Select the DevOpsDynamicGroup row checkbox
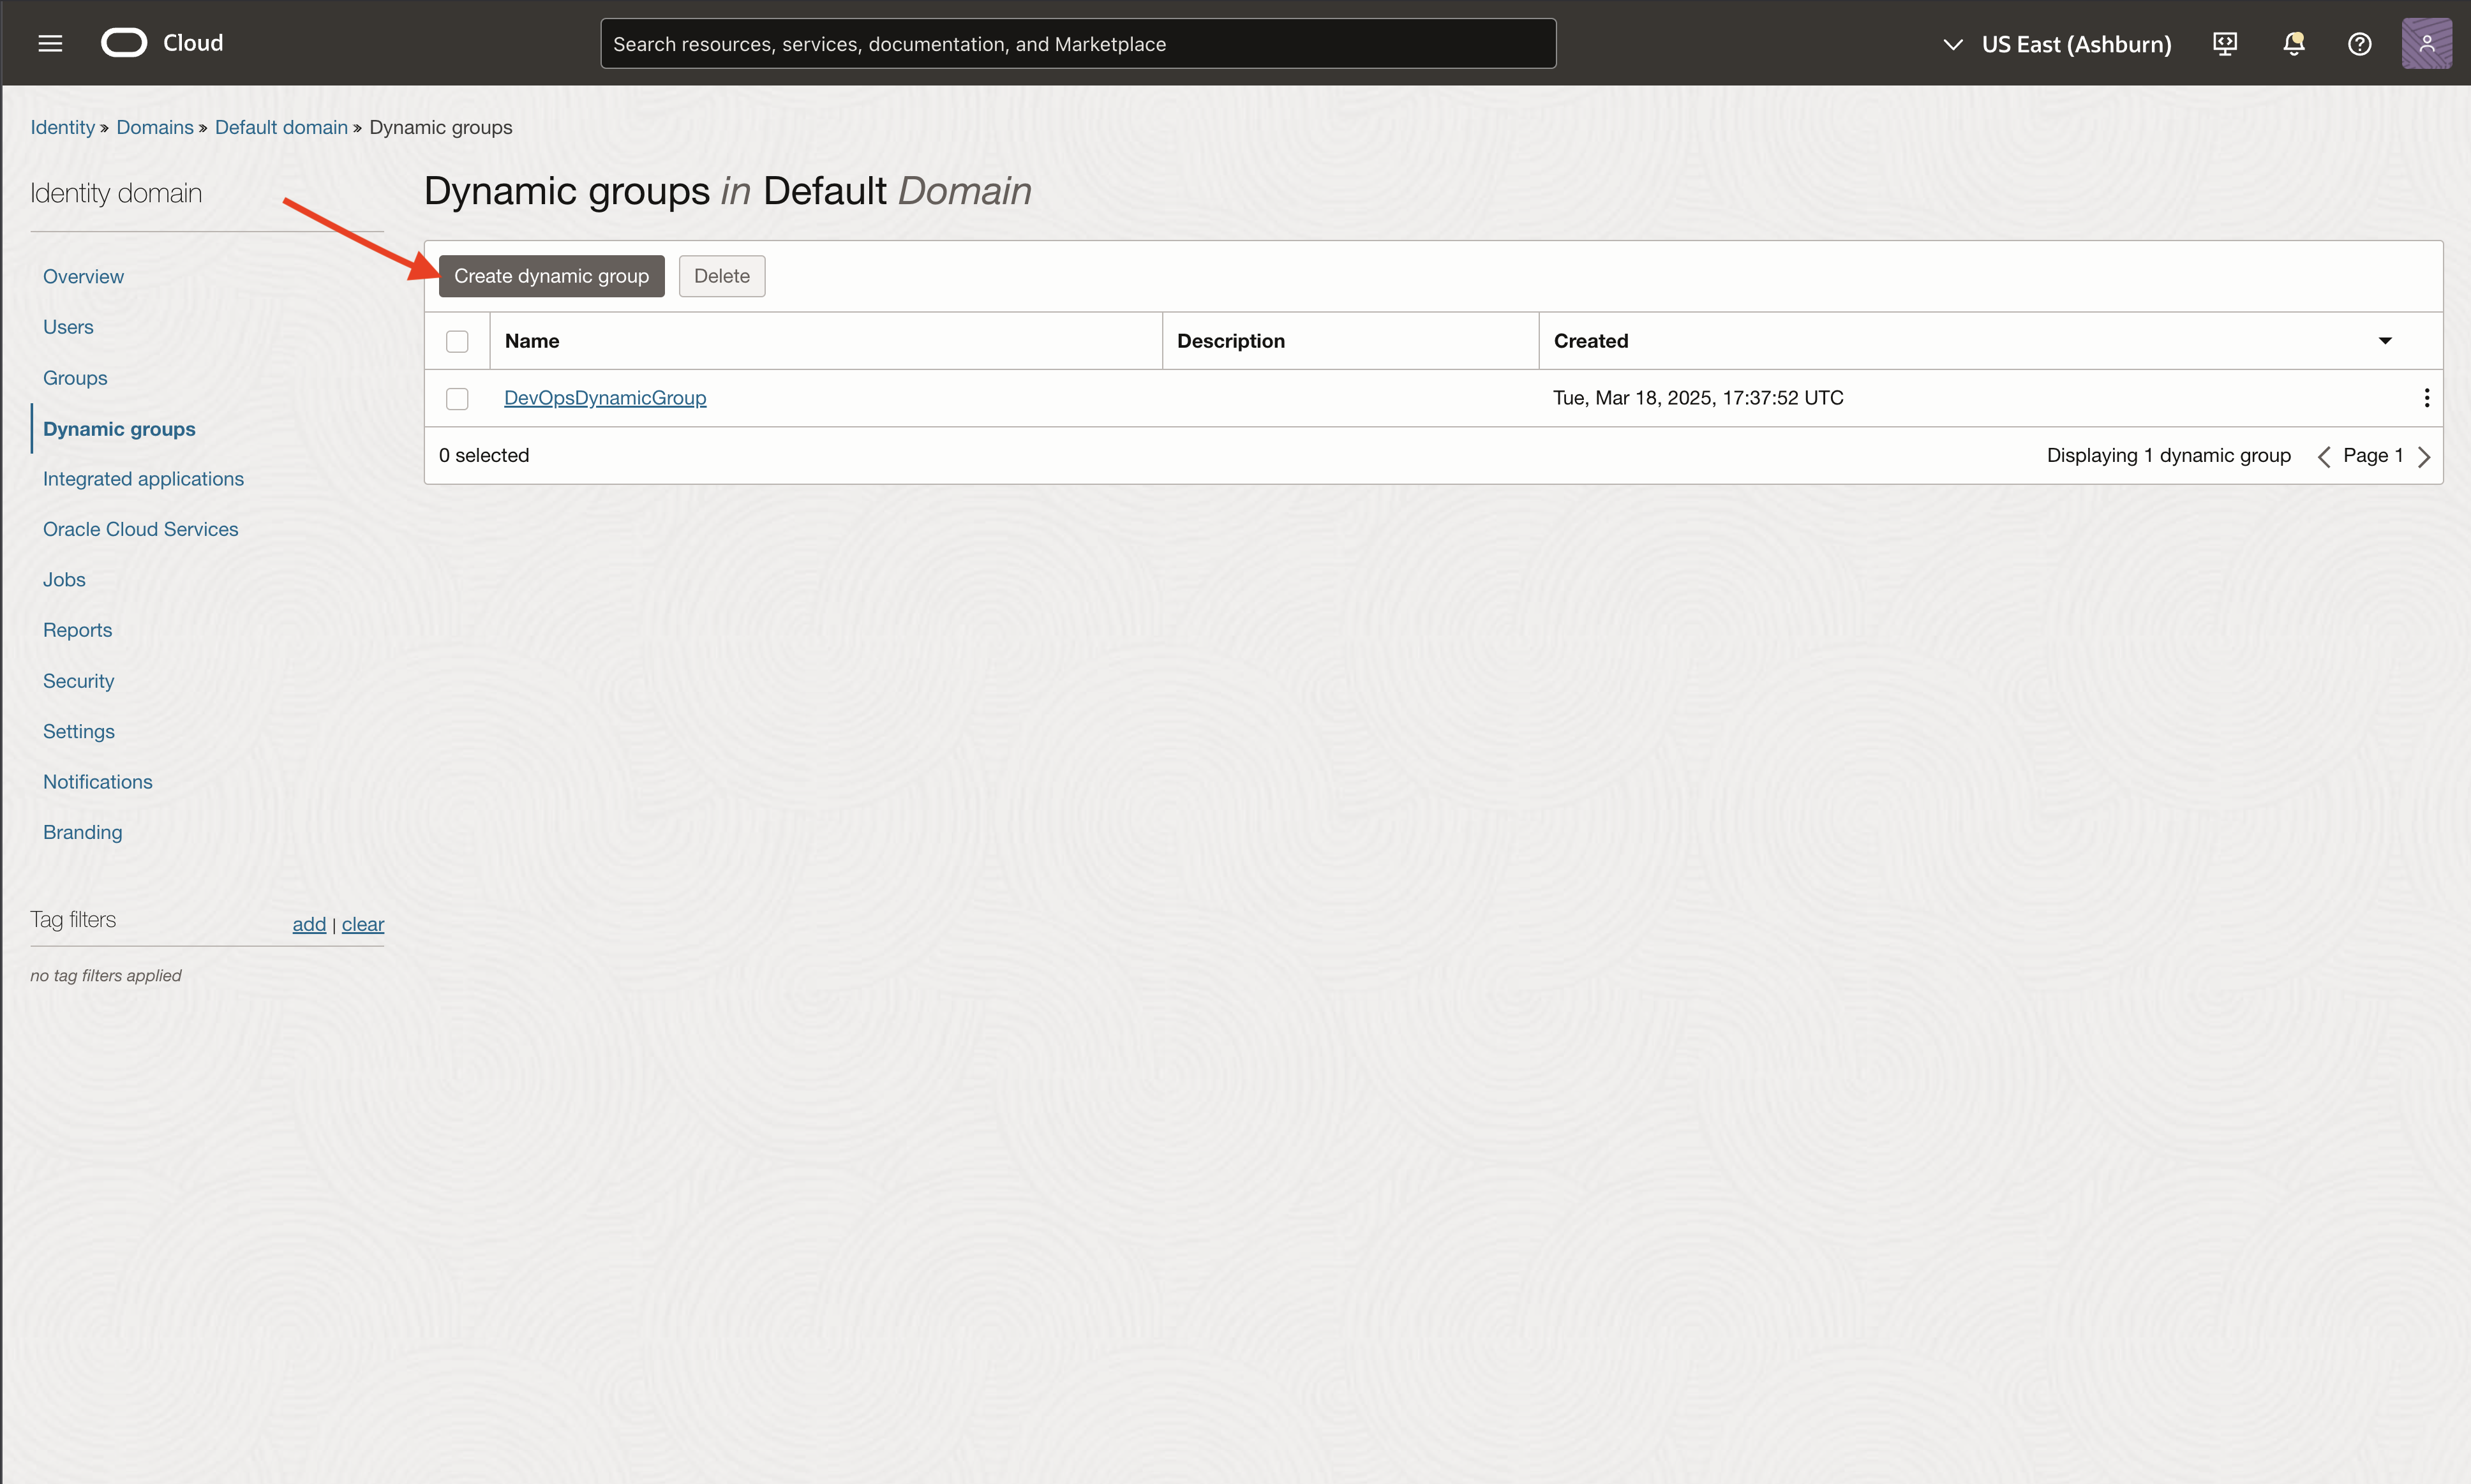The image size is (2471, 1484). click(x=457, y=399)
